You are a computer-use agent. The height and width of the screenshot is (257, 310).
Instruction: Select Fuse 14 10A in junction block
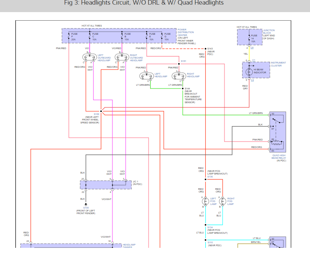pos(253,38)
